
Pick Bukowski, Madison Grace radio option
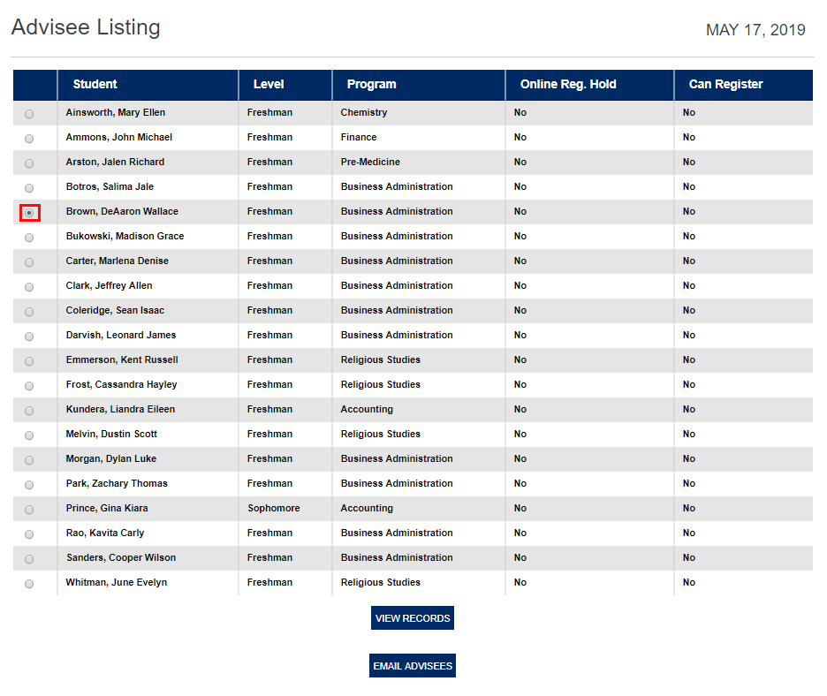point(29,238)
